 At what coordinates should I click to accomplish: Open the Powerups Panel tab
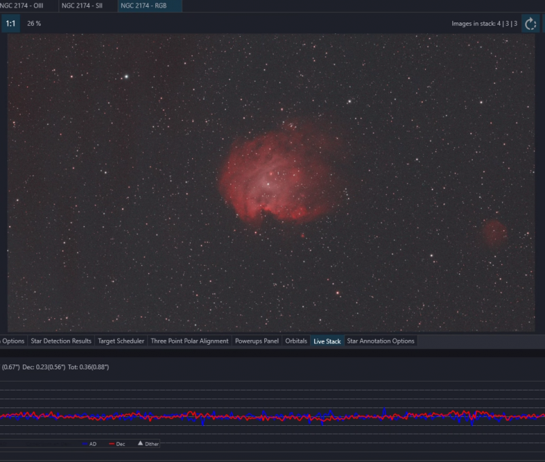click(x=257, y=341)
